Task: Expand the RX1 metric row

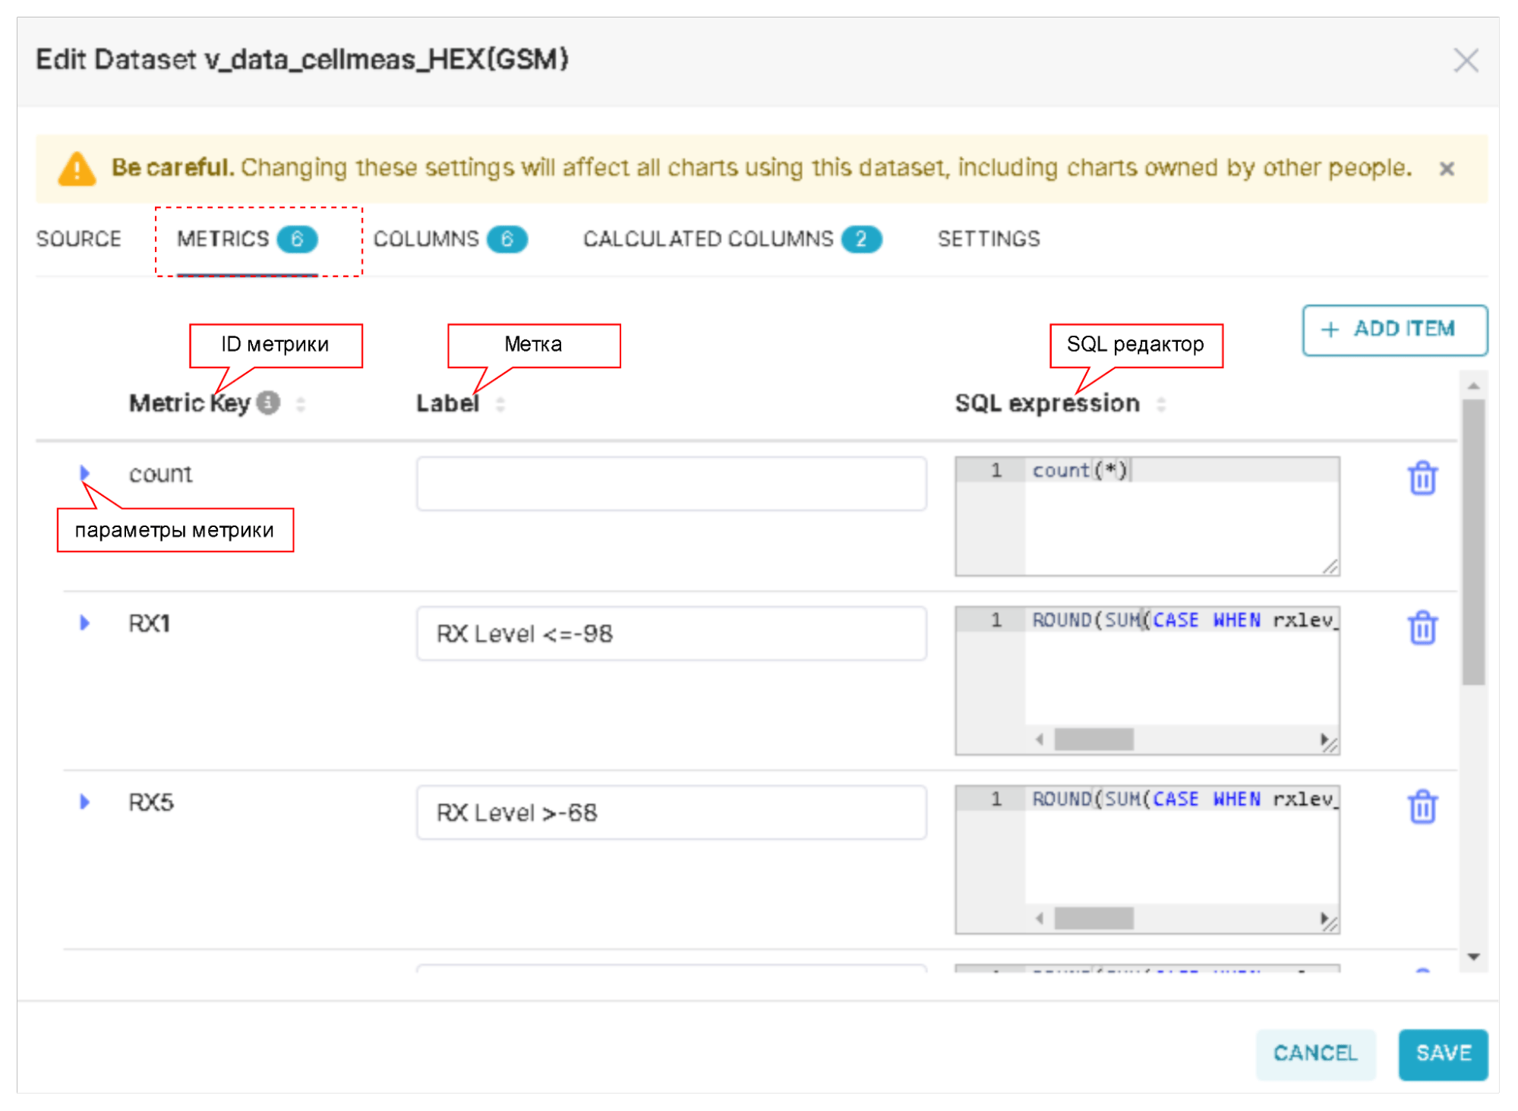Action: [84, 623]
